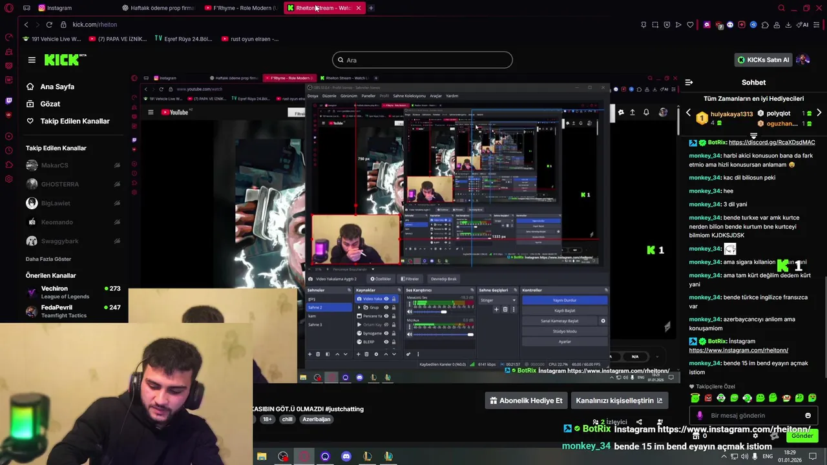This screenshot has height=465, width=827.
Task: Show the hidden Ortam Kay source
Action: [386, 325]
